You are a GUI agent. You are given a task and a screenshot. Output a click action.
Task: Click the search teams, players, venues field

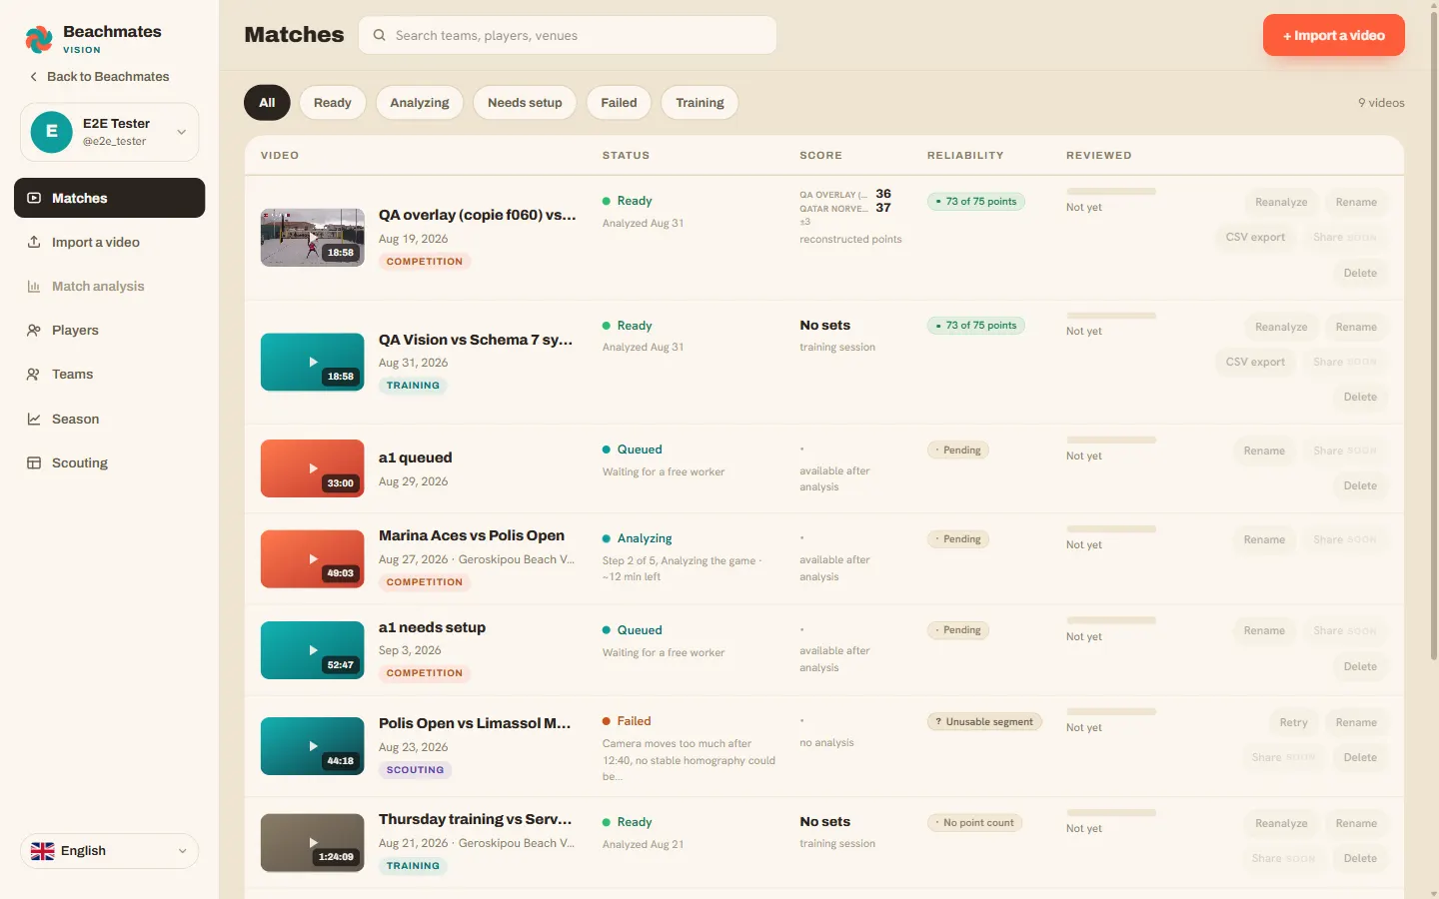(568, 35)
